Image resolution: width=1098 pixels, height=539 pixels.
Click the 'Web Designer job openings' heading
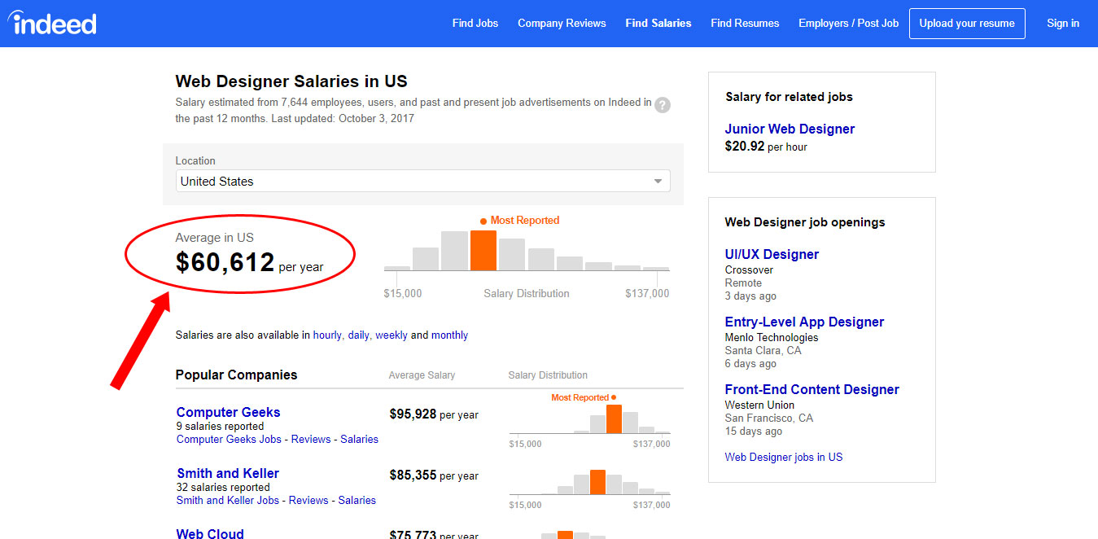(x=805, y=221)
